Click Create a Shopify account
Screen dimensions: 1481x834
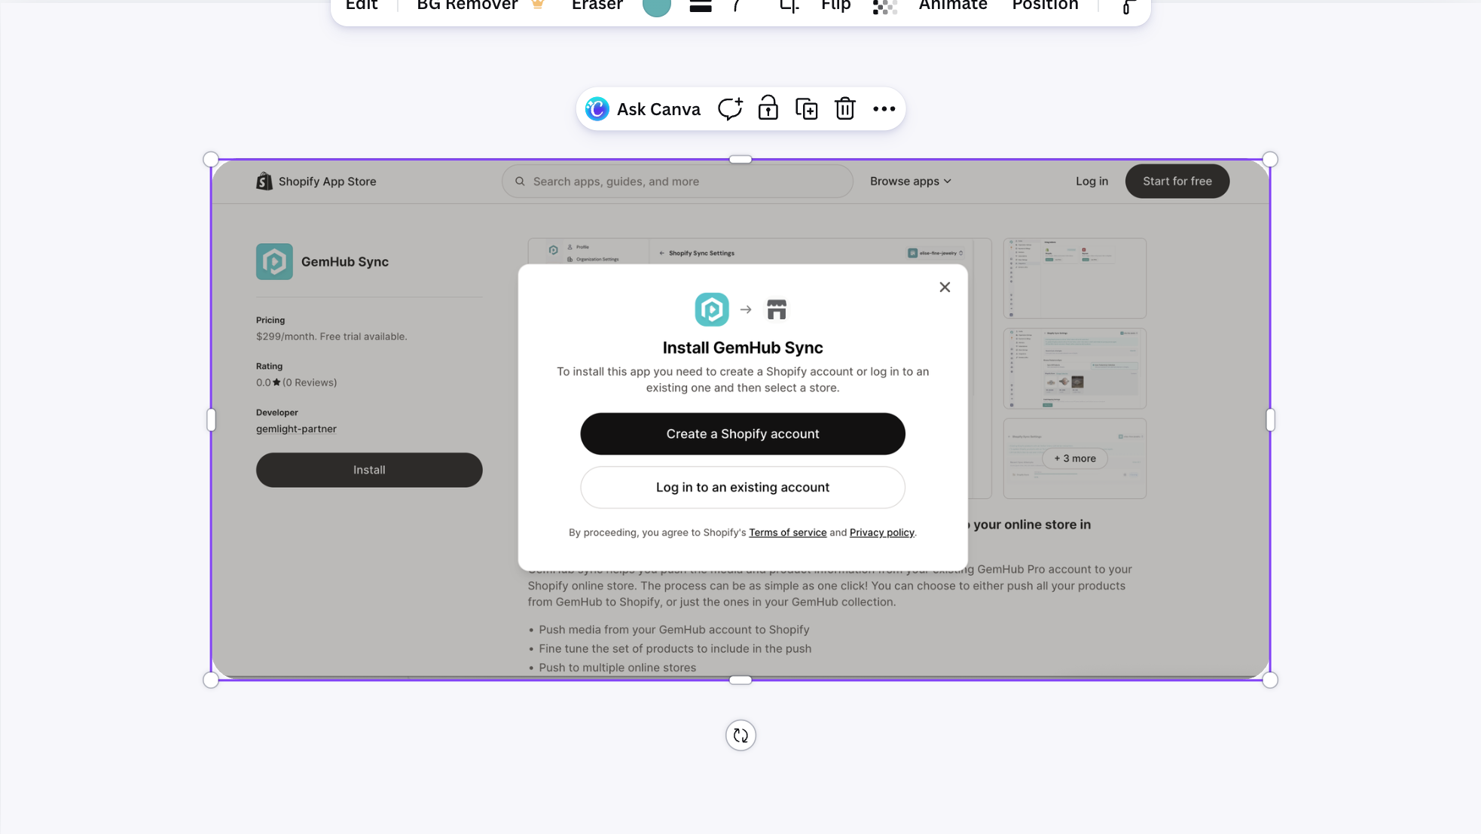(x=743, y=434)
